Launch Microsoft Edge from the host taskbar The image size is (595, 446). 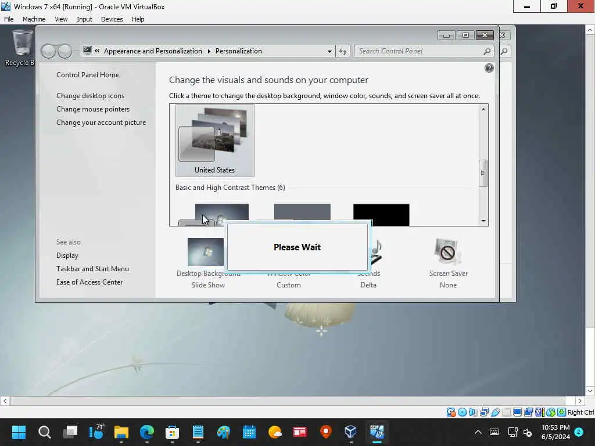[147, 432]
